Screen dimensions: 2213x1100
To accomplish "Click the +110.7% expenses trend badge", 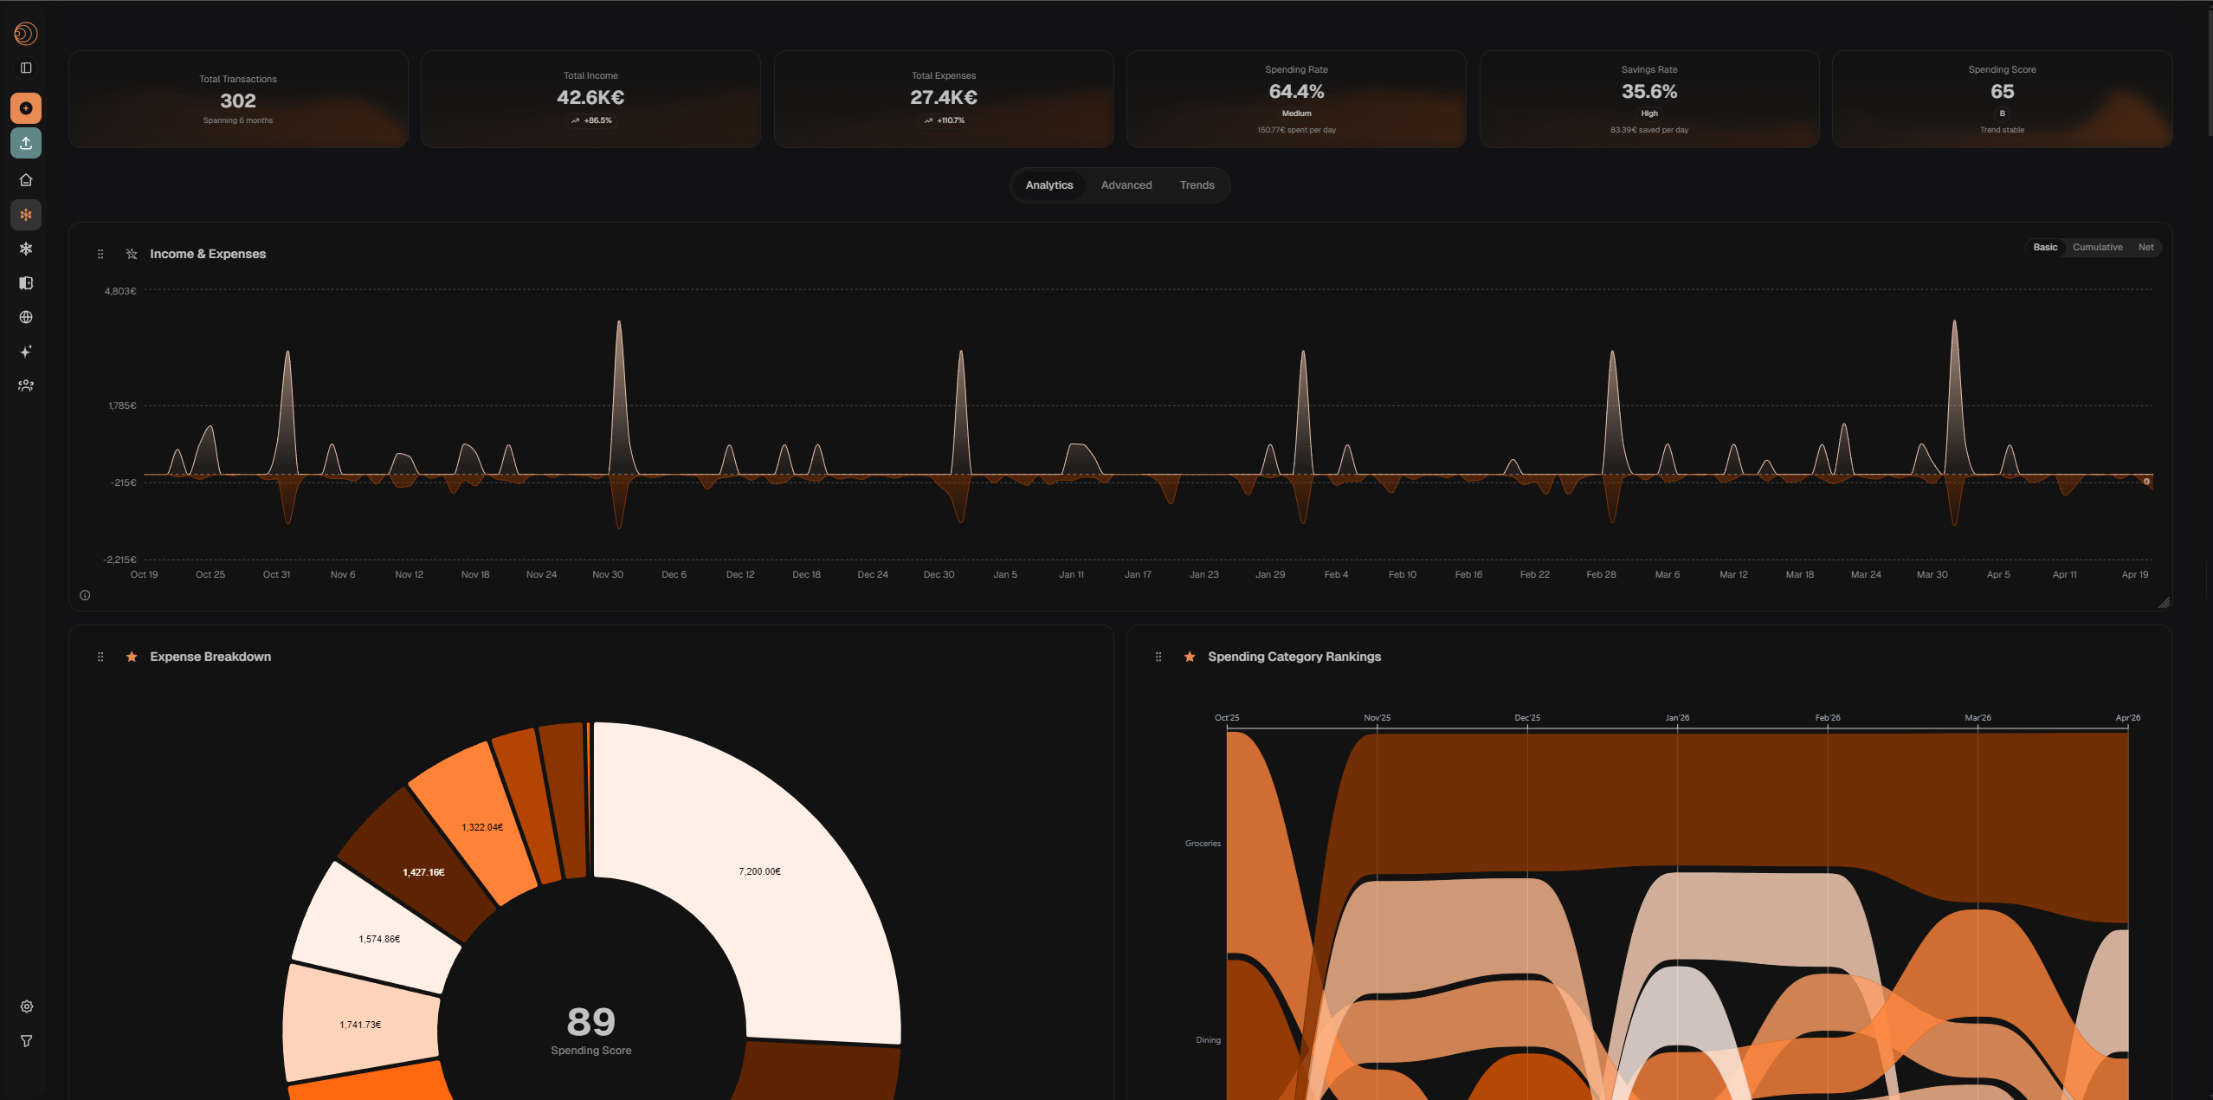I will (x=944, y=120).
